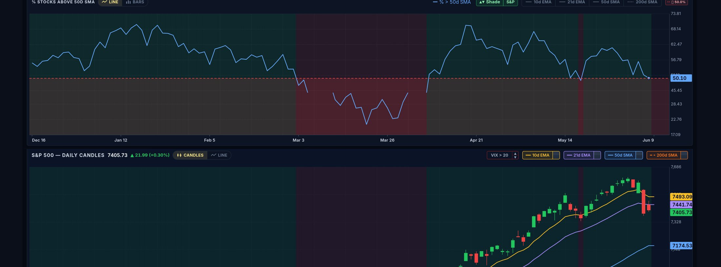Enable 200d SMA on breadth chart
The height and width of the screenshot is (267, 721).
coord(642,2)
